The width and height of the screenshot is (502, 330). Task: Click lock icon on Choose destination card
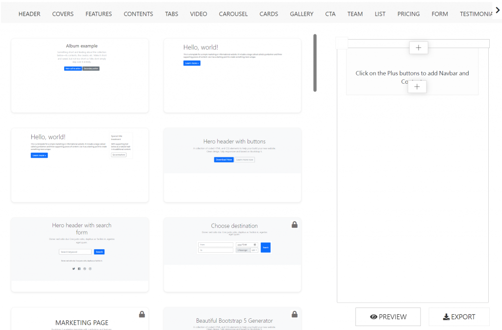(295, 225)
